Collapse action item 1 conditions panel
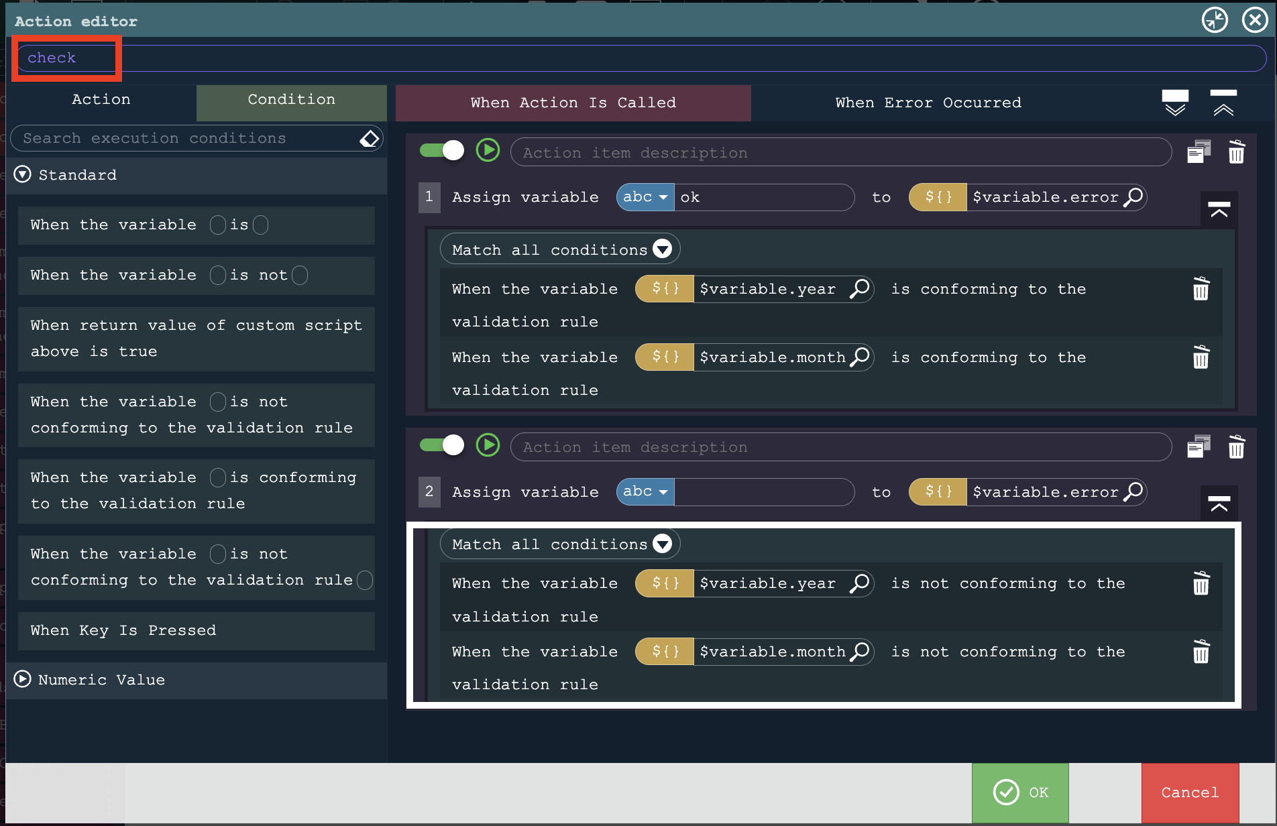The height and width of the screenshot is (826, 1277). tap(1219, 210)
